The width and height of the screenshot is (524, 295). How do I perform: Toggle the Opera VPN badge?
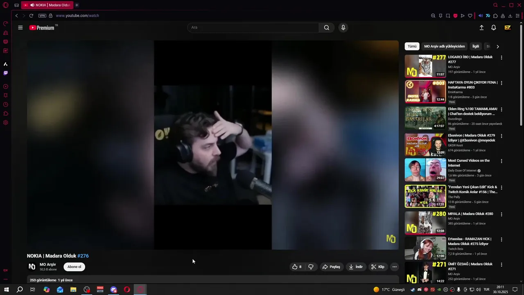click(42, 16)
